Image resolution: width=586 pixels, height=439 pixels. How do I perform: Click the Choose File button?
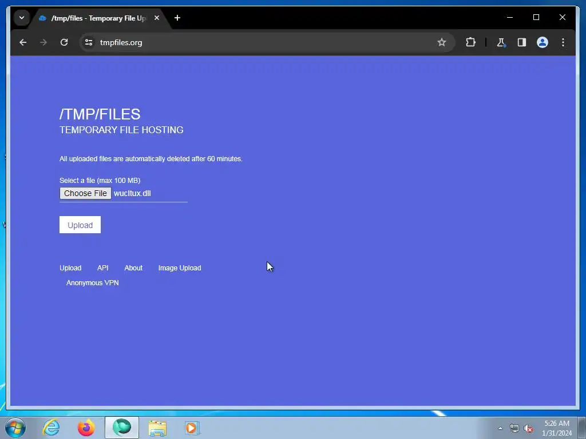(85, 193)
